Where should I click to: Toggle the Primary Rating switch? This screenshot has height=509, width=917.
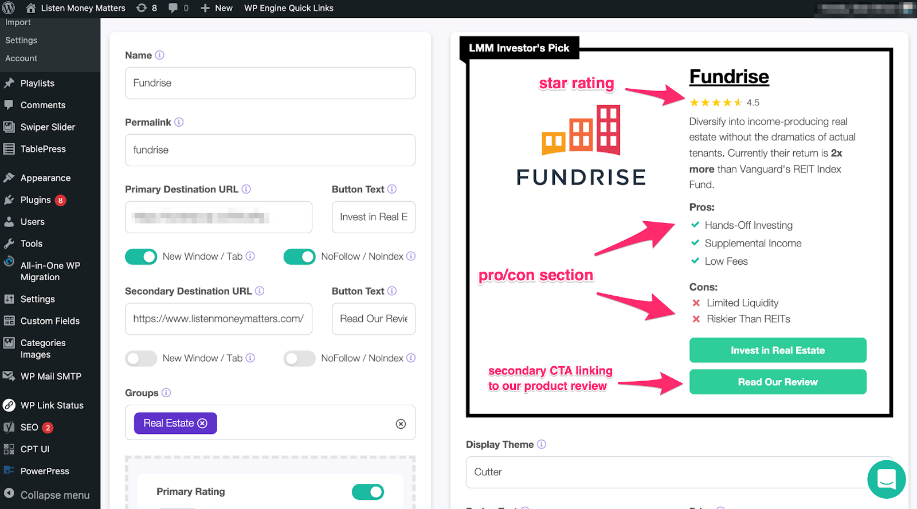click(368, 492)
